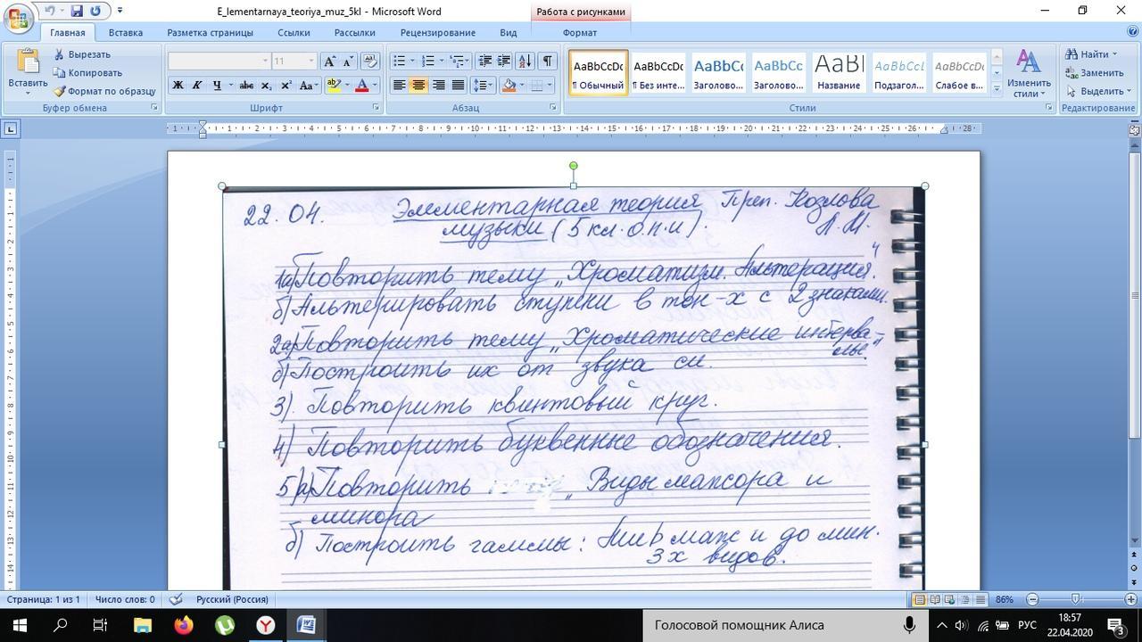Apply bulleted list

(x=399, y=61)
